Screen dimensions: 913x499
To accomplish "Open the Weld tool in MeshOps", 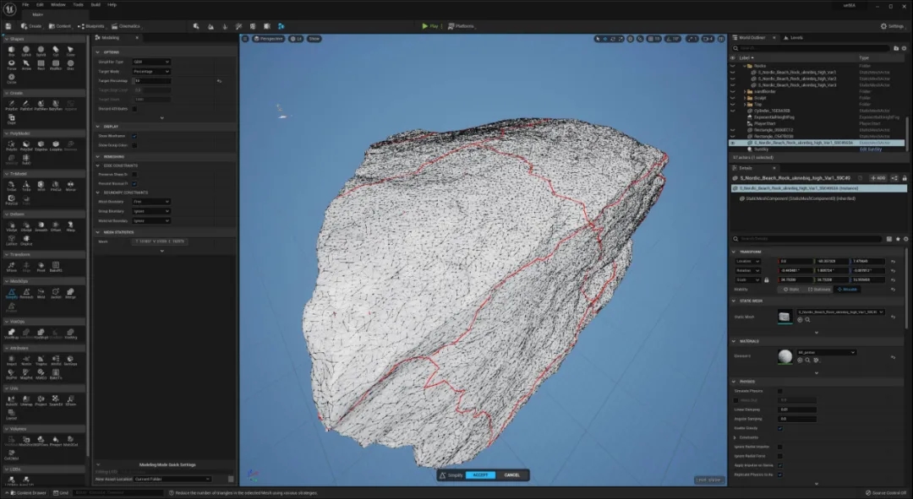I will [41, 293].
